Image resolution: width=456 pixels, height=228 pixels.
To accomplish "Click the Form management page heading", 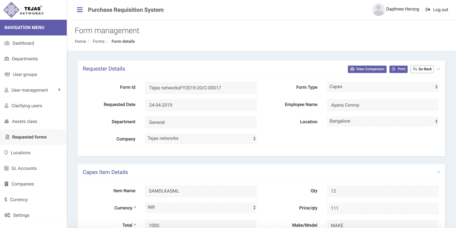I will click(107, 31).
